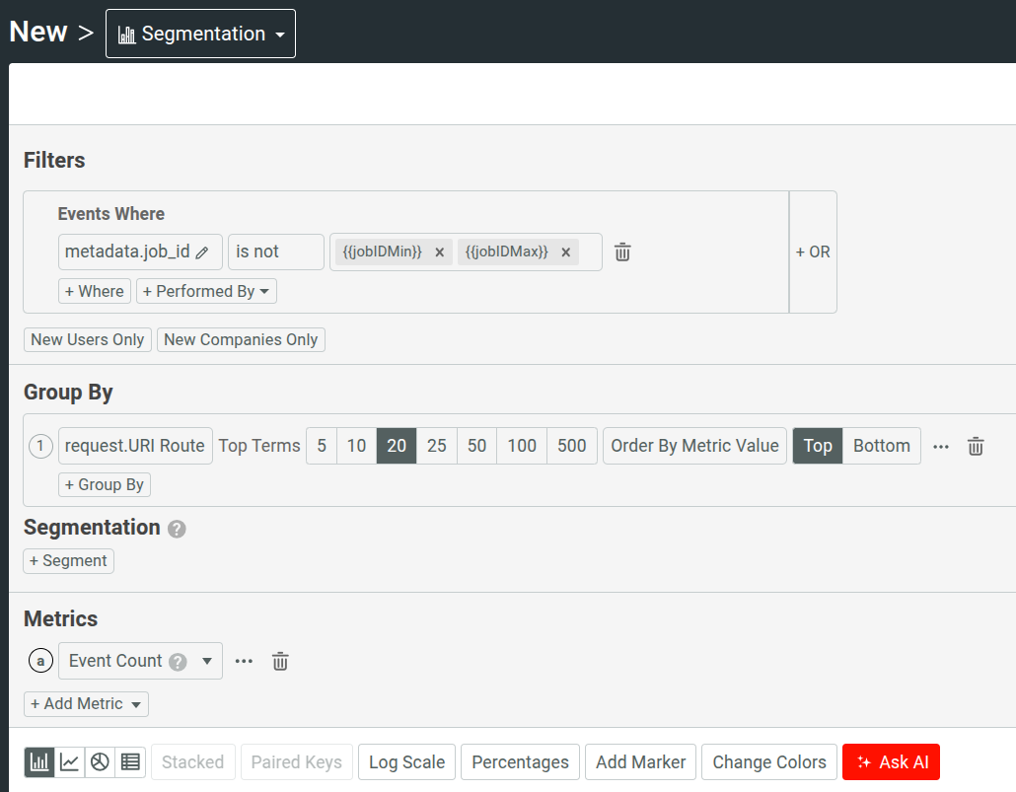1016x792 pixels.
Task: Edit metadata.job_id via the pencil icon
Action: point(204,252)
